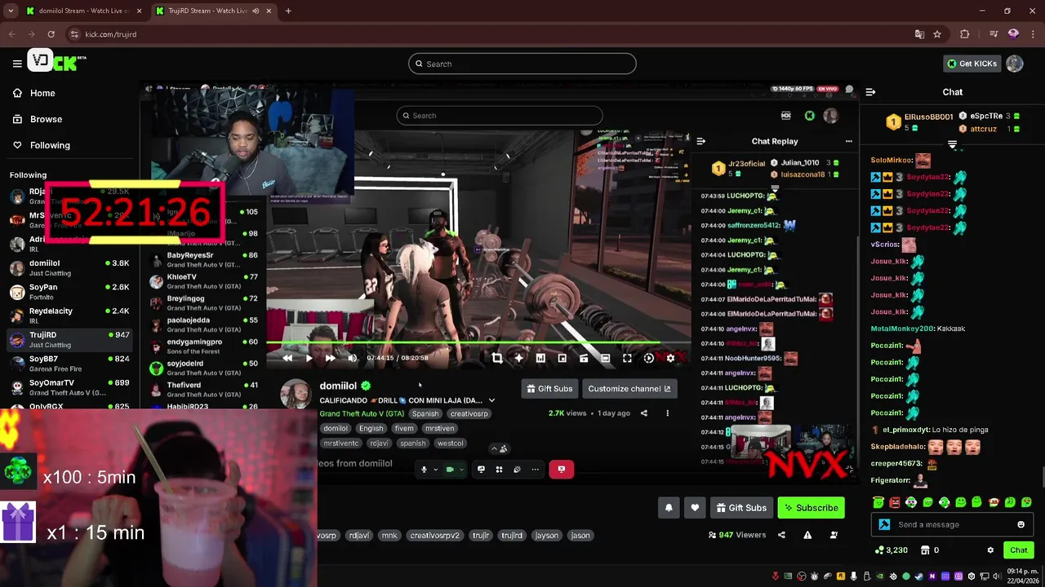Click the crop clip icon in player

tap(497, 358)
